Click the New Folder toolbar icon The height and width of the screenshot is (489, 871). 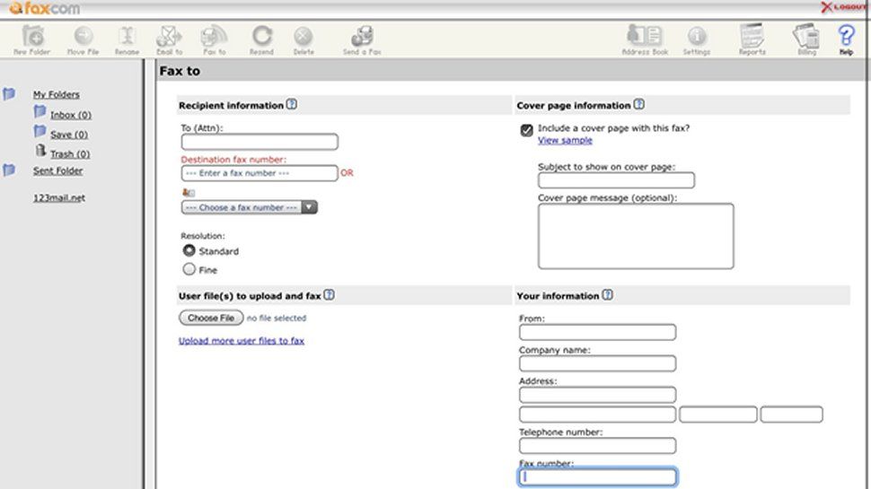tap(32, 37)
